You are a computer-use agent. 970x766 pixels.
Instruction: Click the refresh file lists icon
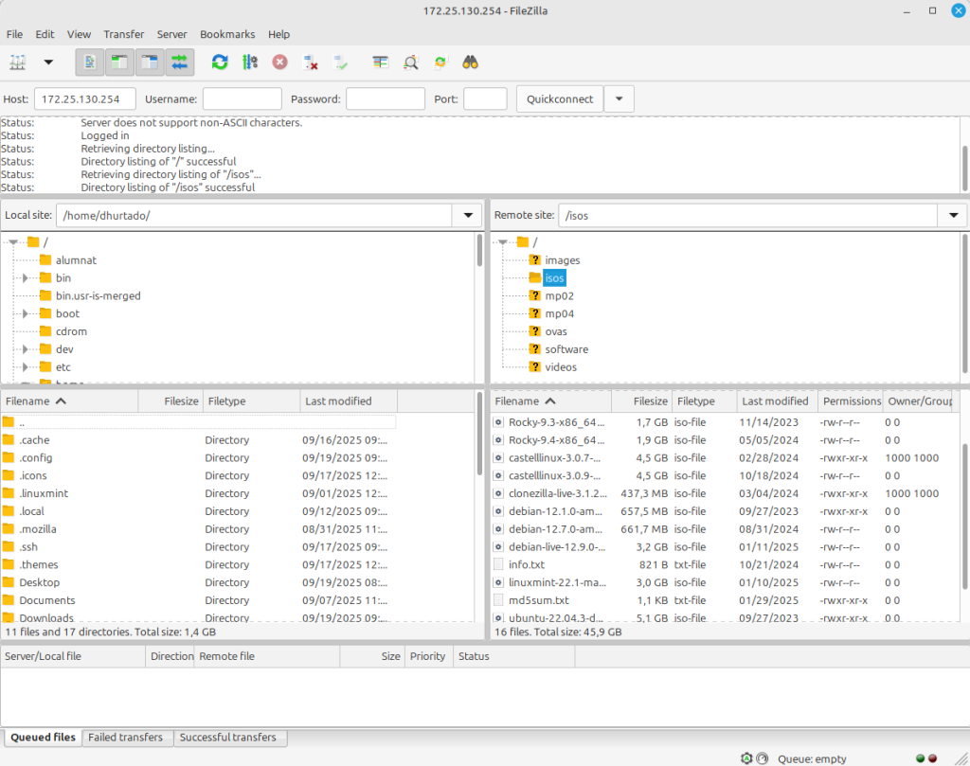tap(220, 62)
